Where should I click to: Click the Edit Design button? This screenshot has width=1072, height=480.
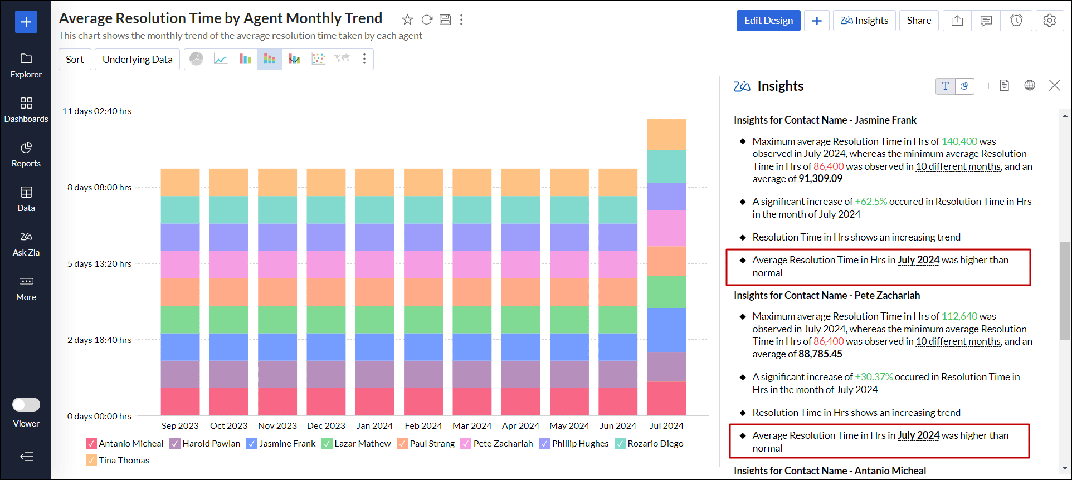(x=768, y=21)
